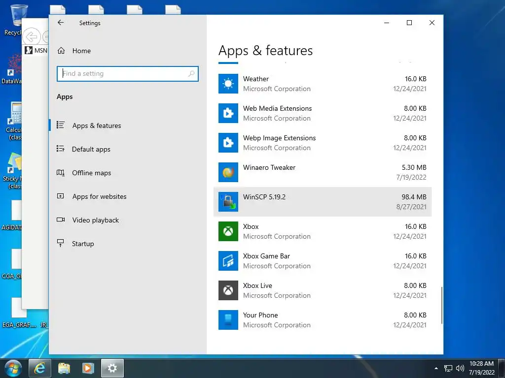Click the green Xbox app icon
The image size is (505, 378).
click(228, 231)
